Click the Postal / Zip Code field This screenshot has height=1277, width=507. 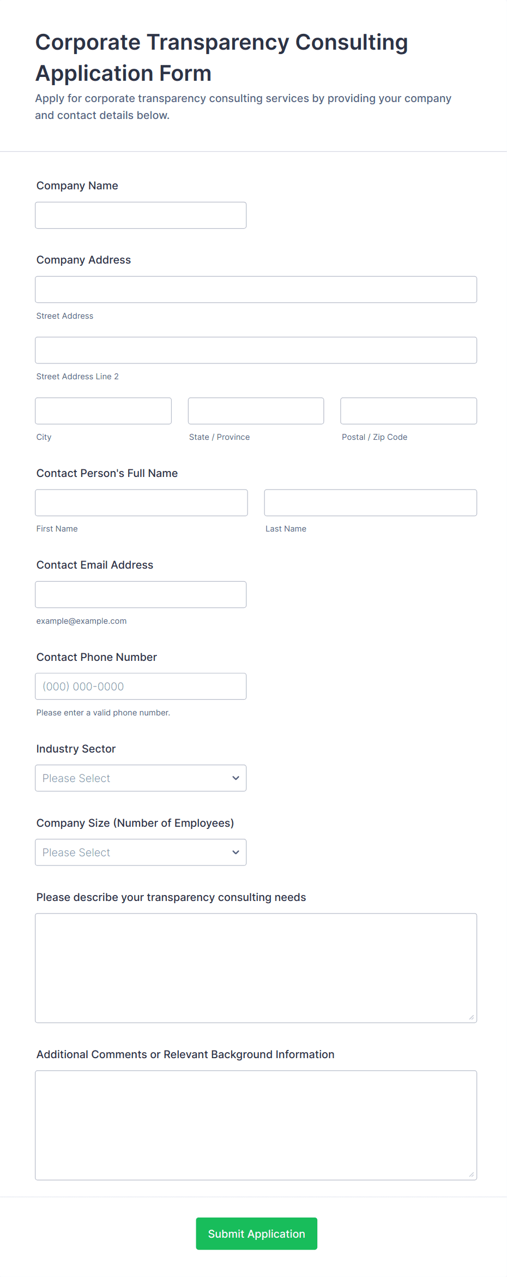[x=408, y=410]
